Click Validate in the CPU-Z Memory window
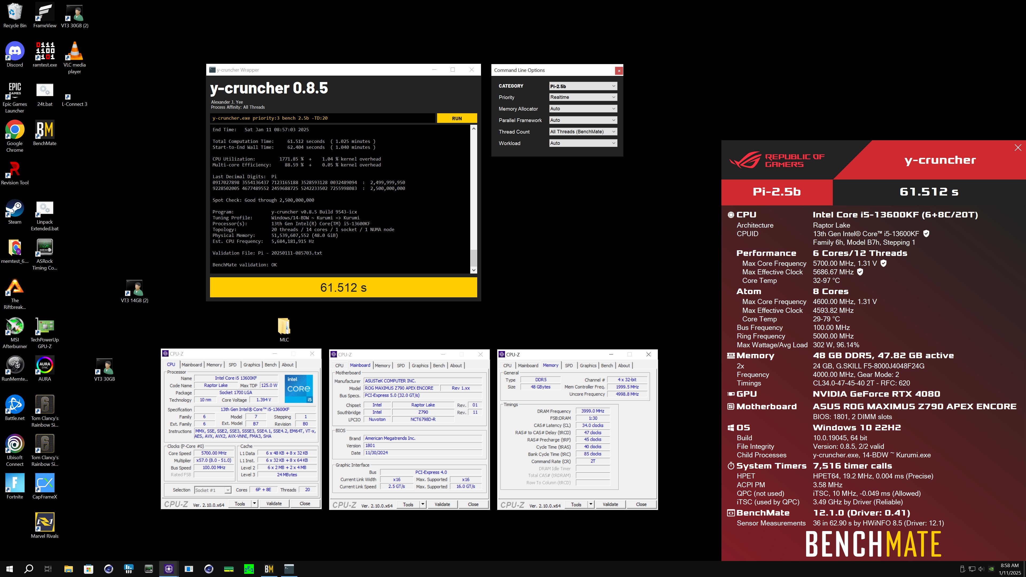The image size is (1026, 577). pyautogui.click(x=610, y=505)
